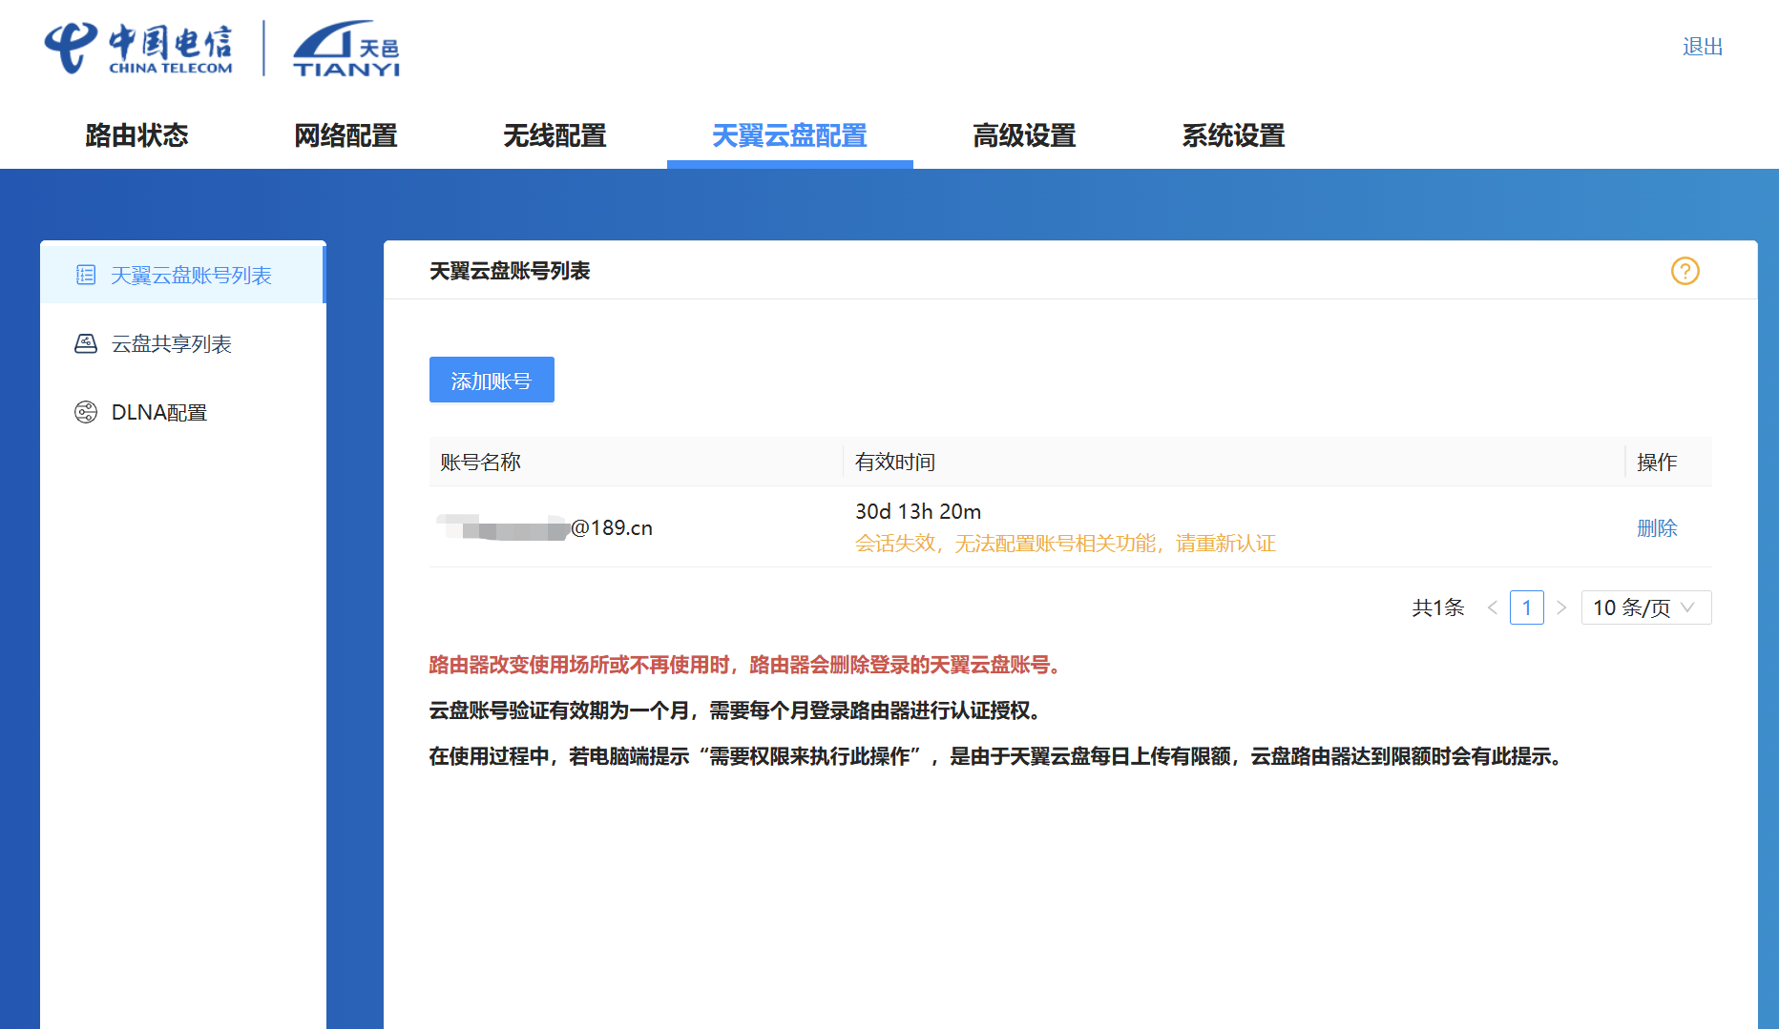Click 退出 to log out
The width and height of the screenshot is (1779, 1029).
1703,47
